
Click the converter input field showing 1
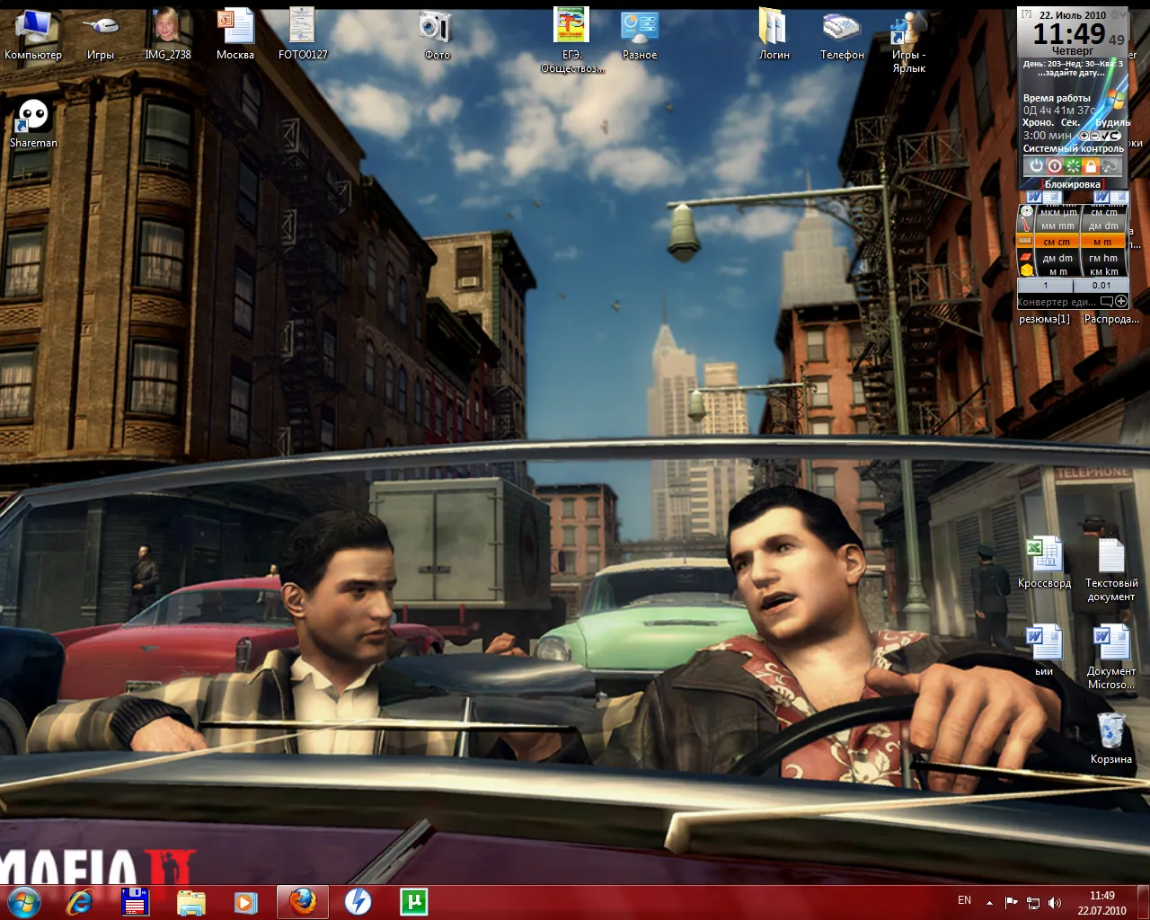[x=1045, y=285]
